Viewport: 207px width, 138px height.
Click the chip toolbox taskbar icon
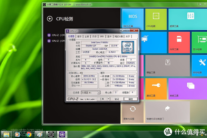coord(51,135)
